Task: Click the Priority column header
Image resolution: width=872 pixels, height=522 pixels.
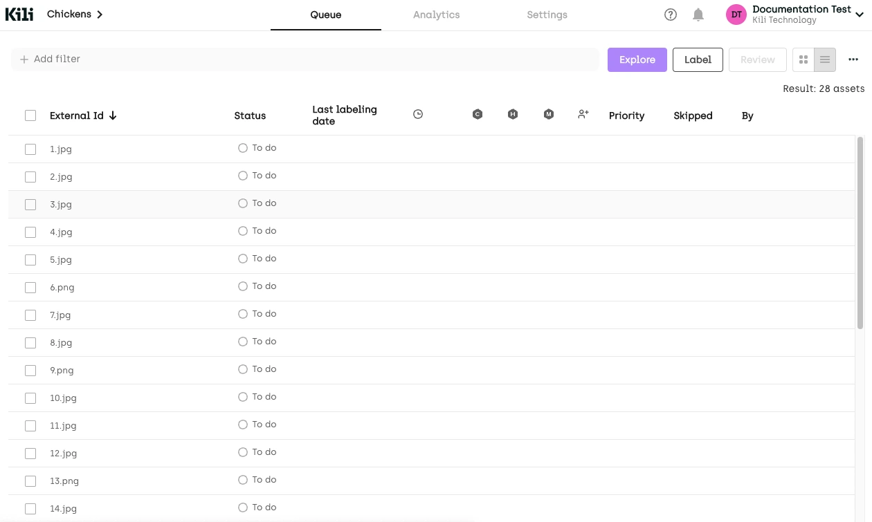Action: [x=626, y=115]
